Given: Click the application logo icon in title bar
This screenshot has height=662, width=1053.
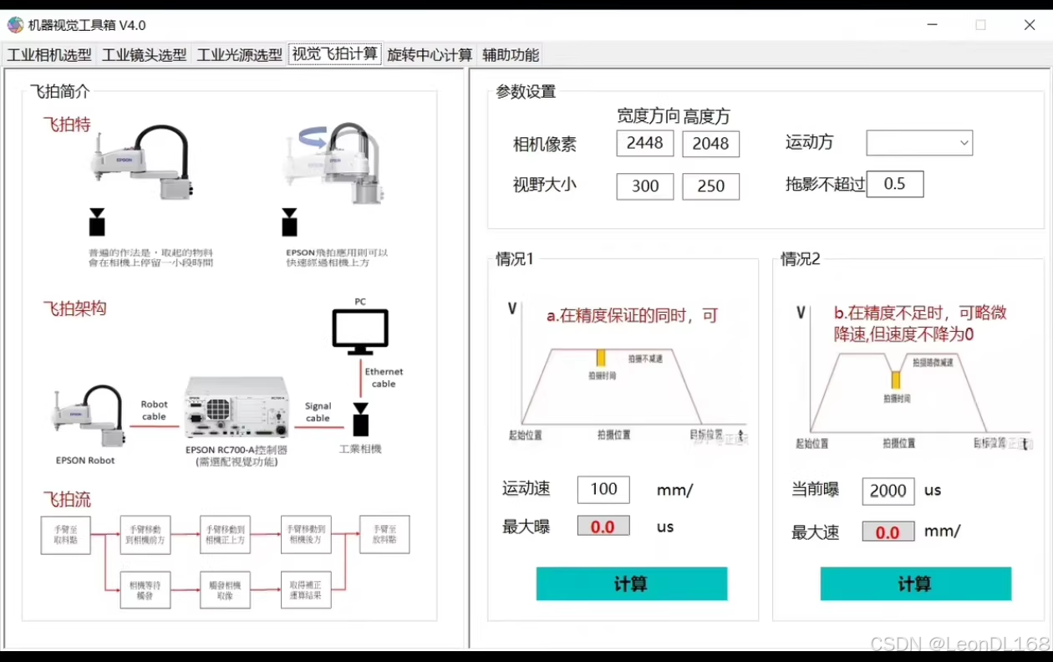Looking at the screenshot, I should click(x=15, y=24).
